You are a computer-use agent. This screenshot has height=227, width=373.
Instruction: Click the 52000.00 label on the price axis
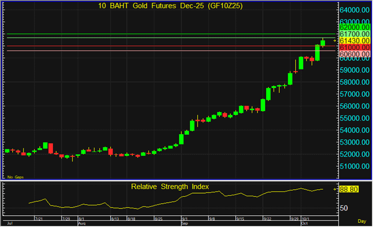click(x=355, y=154)
